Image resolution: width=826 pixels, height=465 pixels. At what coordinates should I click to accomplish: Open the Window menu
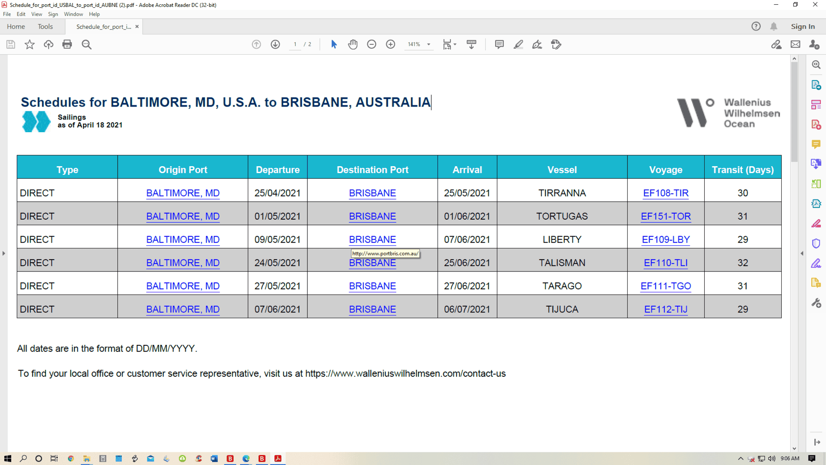[73, 14]
